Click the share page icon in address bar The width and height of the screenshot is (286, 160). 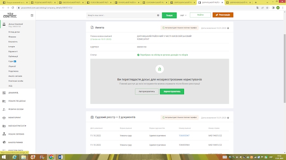[x=262, y=8]
